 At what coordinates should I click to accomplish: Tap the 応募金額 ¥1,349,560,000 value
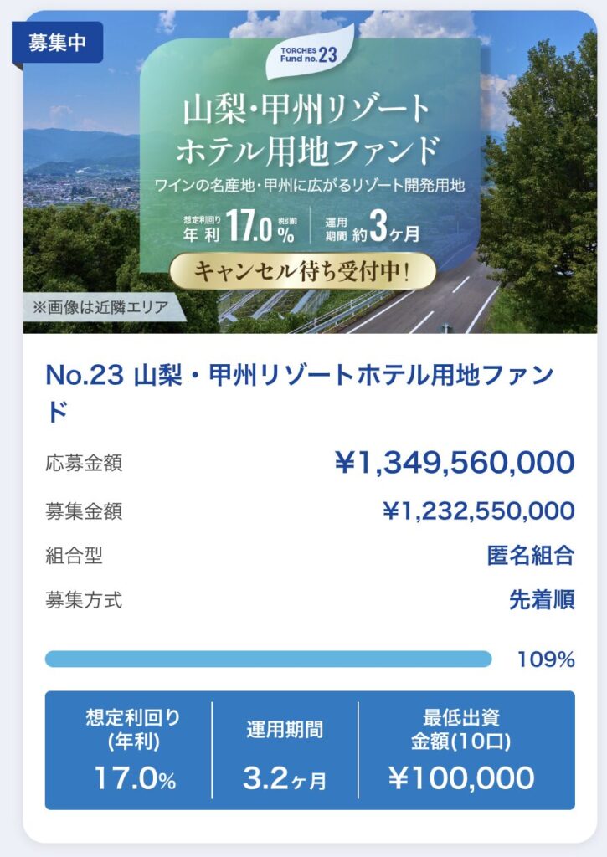click(454, 462)
